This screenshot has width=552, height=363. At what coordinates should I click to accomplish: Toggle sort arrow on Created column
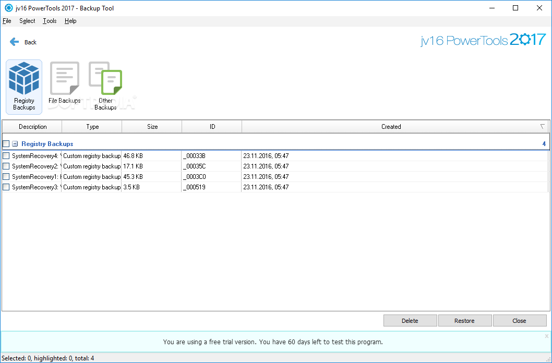[543, 126]
